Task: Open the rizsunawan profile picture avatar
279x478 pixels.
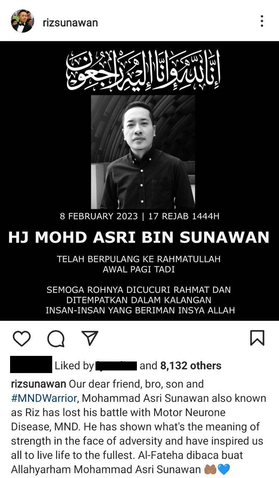Action: [22, 21]
